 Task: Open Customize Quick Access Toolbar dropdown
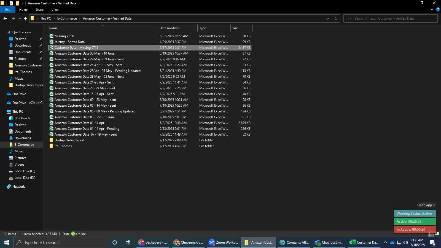click(x=22, y=3)
